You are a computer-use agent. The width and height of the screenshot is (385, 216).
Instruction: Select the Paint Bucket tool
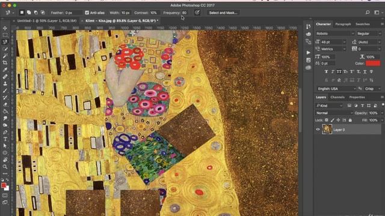5,111
